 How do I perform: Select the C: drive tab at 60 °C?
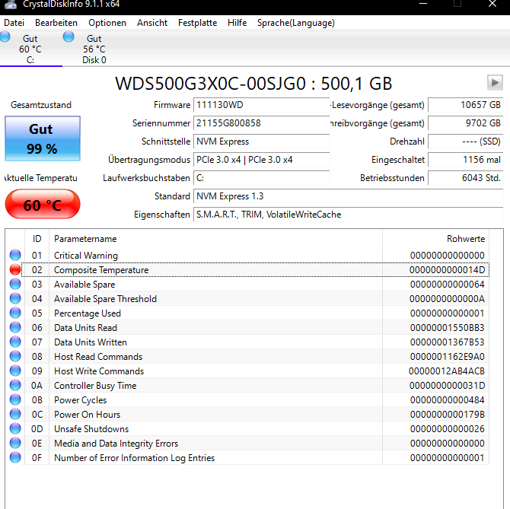[30, 49]
